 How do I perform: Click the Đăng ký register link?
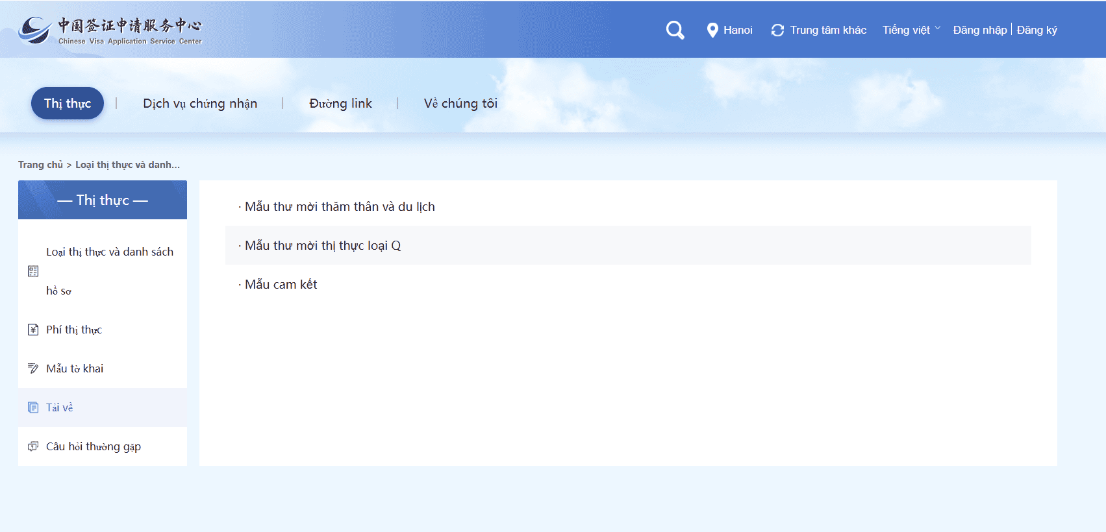[x=1037, y=30]
